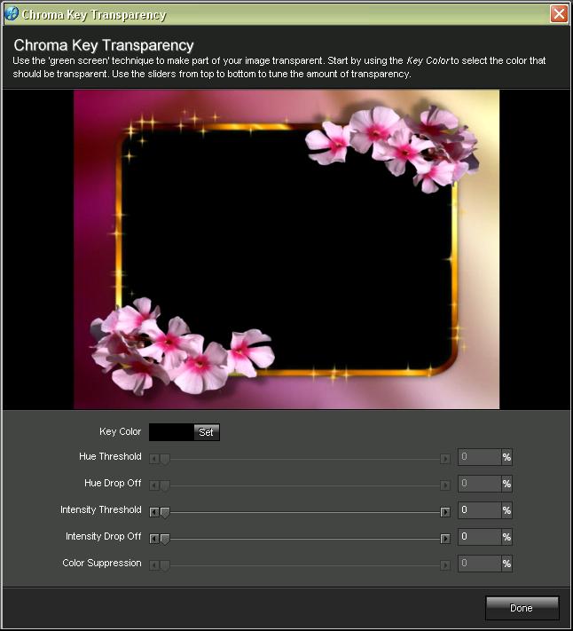The width and height of the screenshot is (573, 631).
Task: Increase Intensity Threshold with right arrow
Action: 445,512
